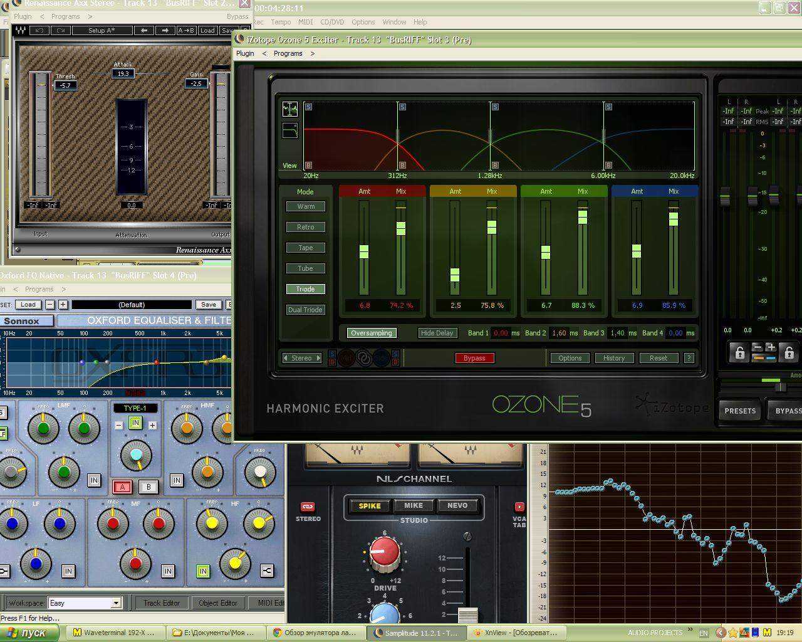802x642 pixels.
Task: Toggle Oversampling in the Harmonic Exciter
Action: [372, 333]
